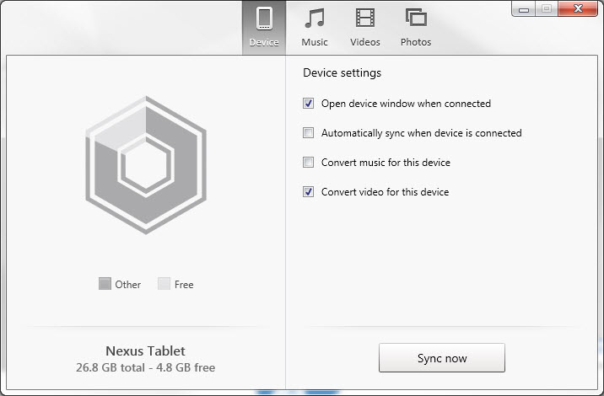
Task: Click the Device phone icon
Action: [x=264, y=19]
